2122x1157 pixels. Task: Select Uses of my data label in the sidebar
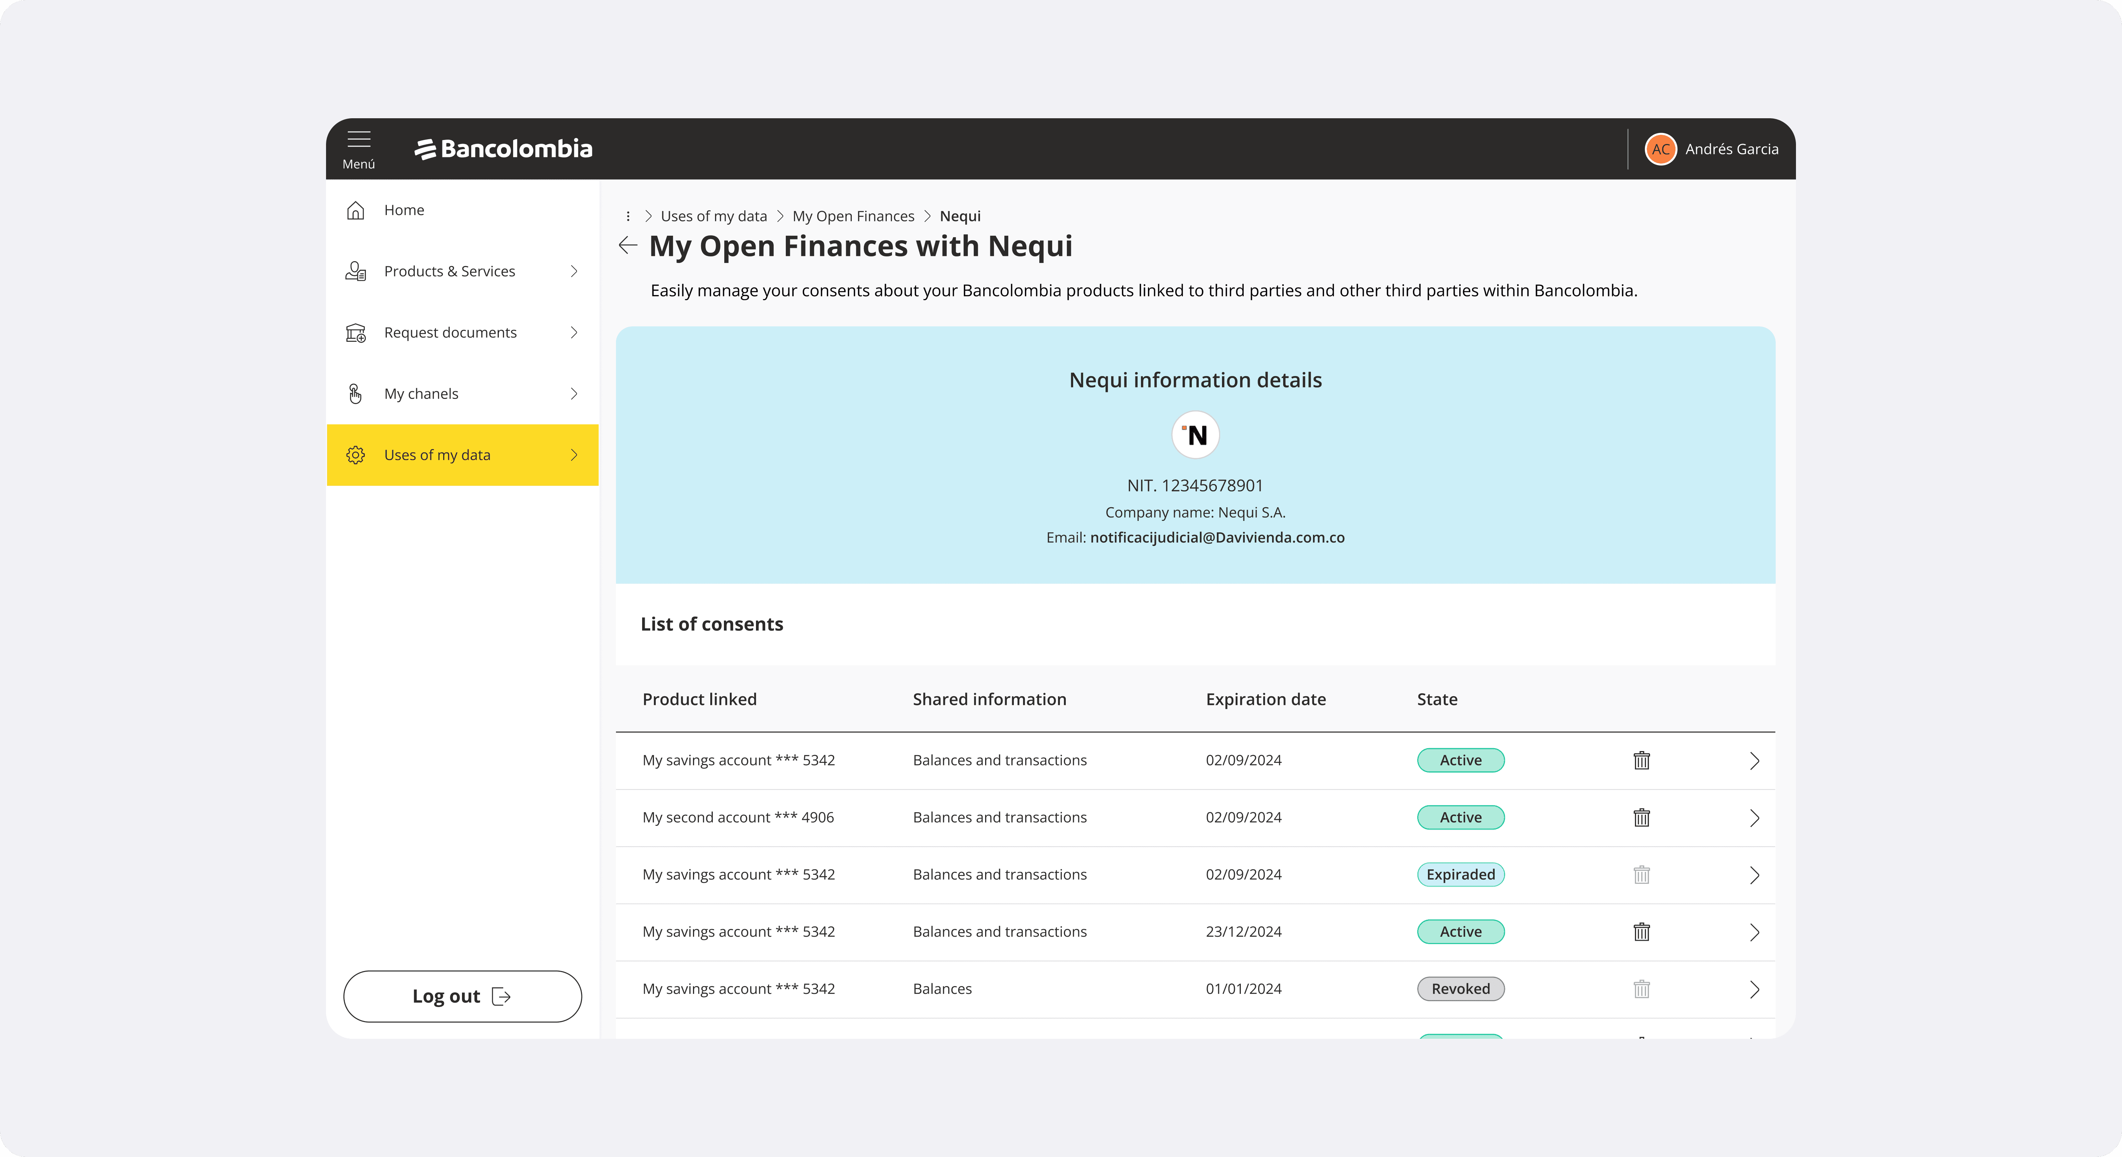pos(437,455)
